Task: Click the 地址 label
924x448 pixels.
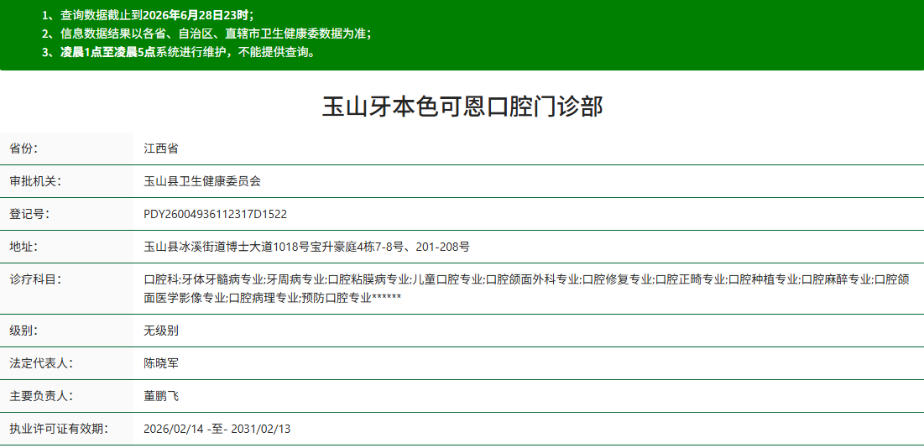Action: coord(24,247)
